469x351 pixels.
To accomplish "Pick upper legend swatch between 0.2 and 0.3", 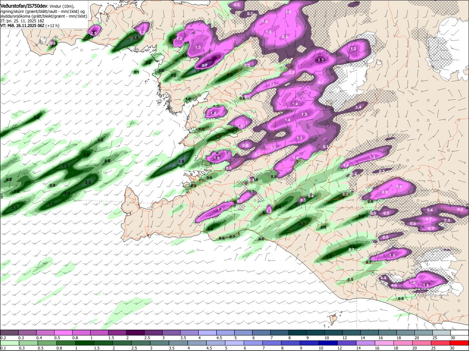I will pyautogui.click(x=9, y=332).
